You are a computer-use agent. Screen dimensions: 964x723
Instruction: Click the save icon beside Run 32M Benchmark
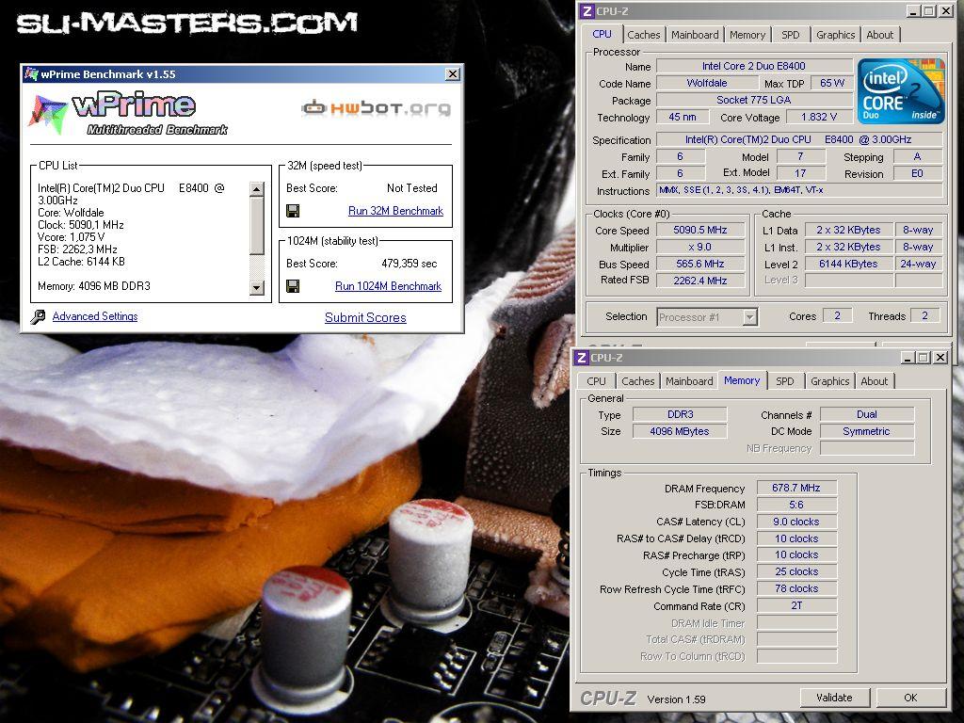click(293, 211)
